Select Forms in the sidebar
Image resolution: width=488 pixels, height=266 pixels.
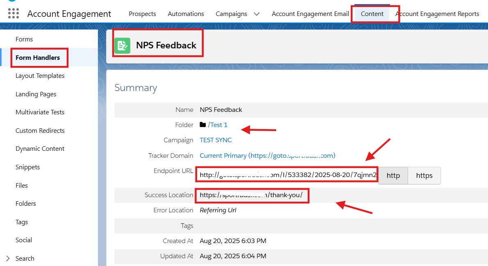click(24, 39)
